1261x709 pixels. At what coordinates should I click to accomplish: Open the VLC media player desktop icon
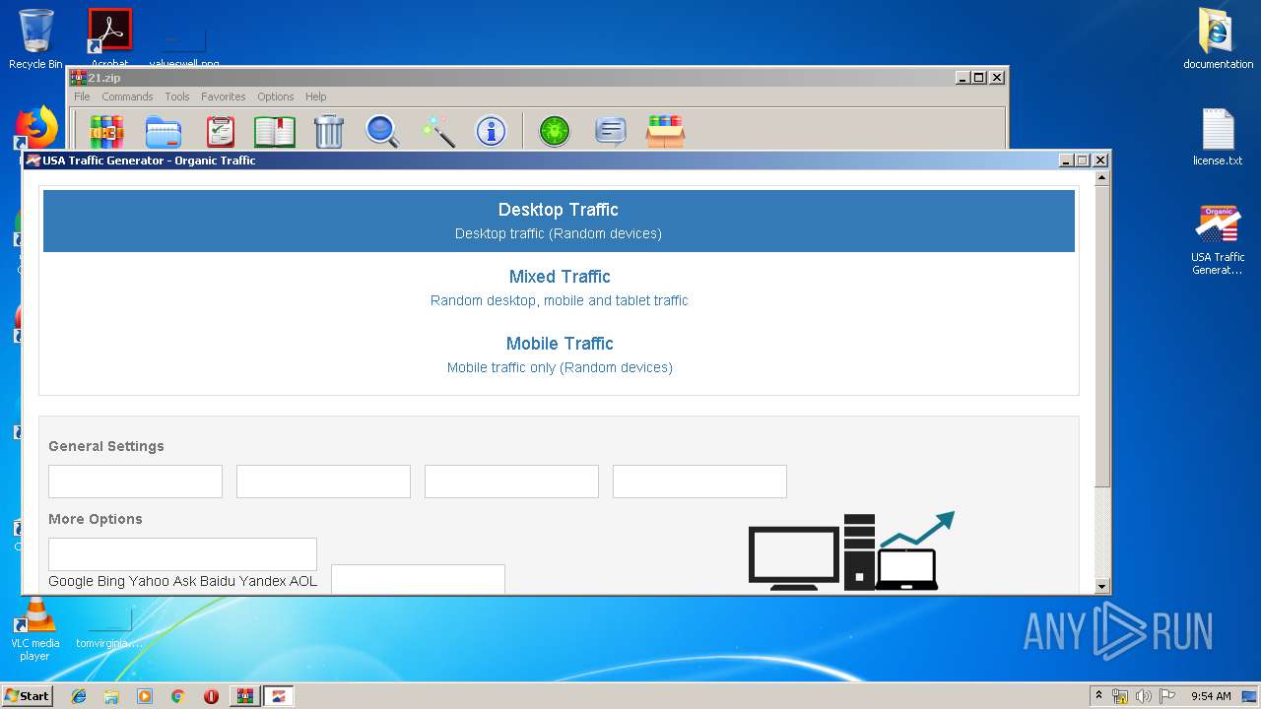pyautogui.click(x=34, y=629)
